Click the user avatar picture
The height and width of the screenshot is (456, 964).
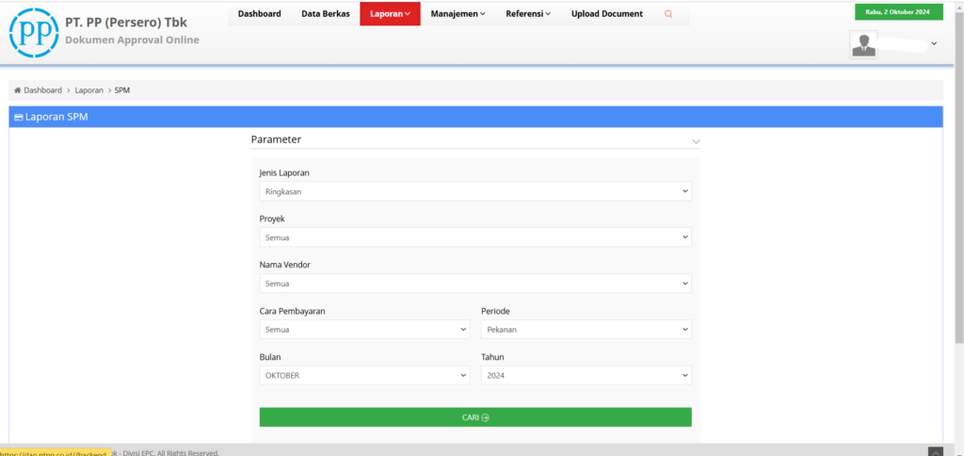[863, 44]
